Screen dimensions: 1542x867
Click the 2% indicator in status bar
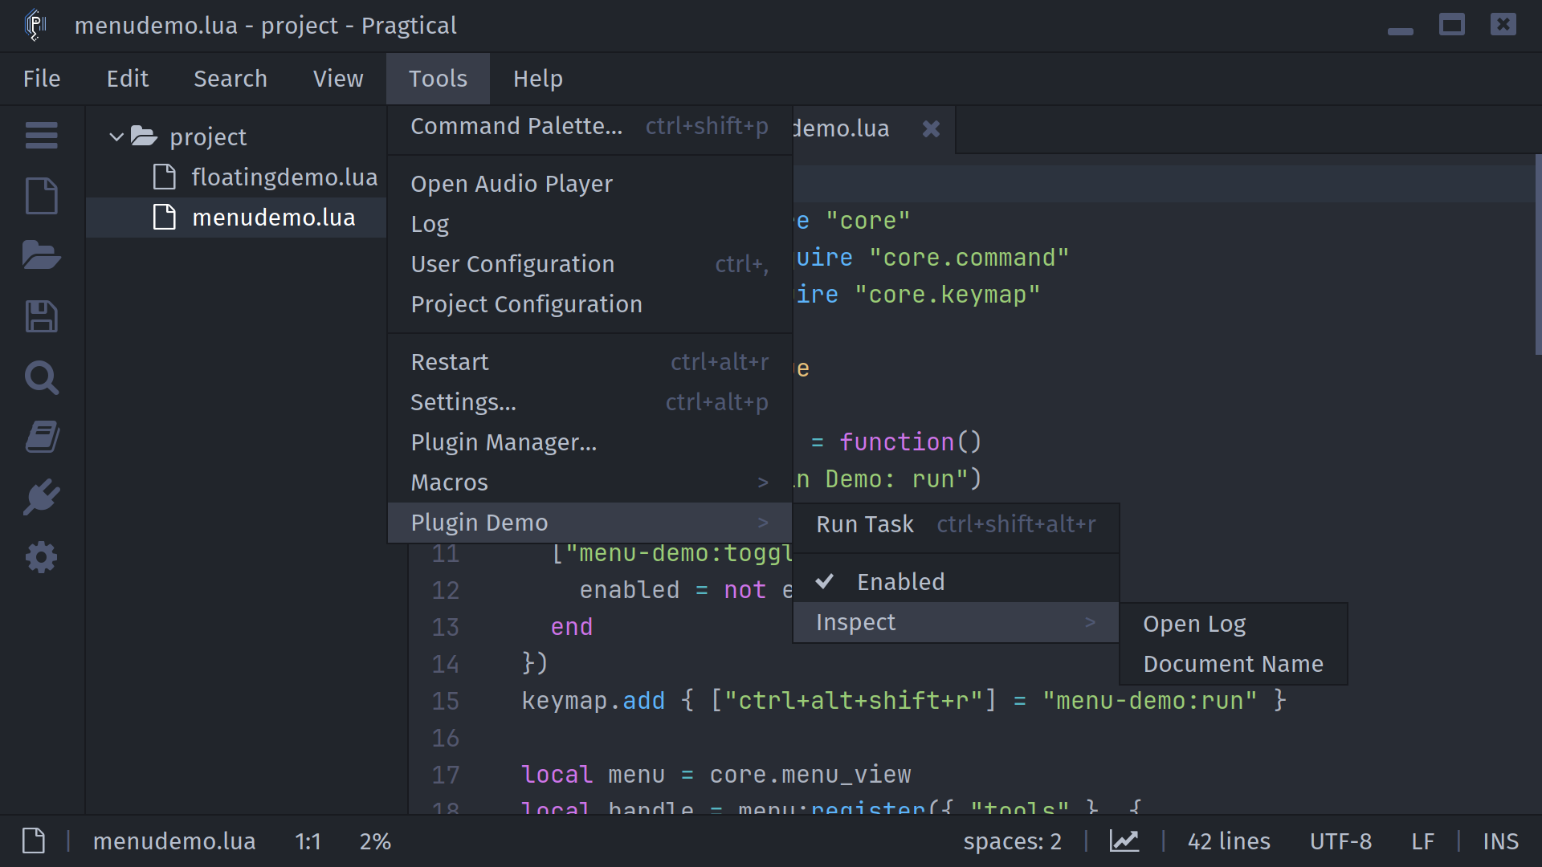click(375, 841)
